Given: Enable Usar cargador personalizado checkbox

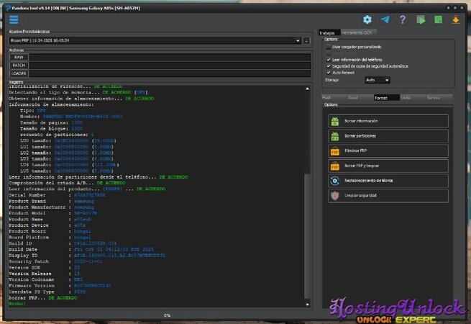Looking at the screenshot, I should (x=329, y=48).
